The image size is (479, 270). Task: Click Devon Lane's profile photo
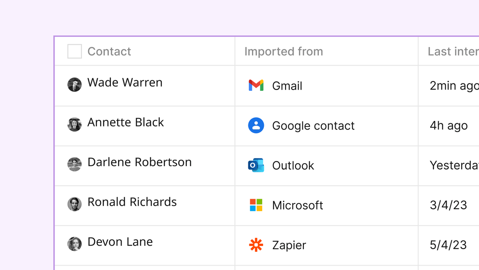coord(75,243)
